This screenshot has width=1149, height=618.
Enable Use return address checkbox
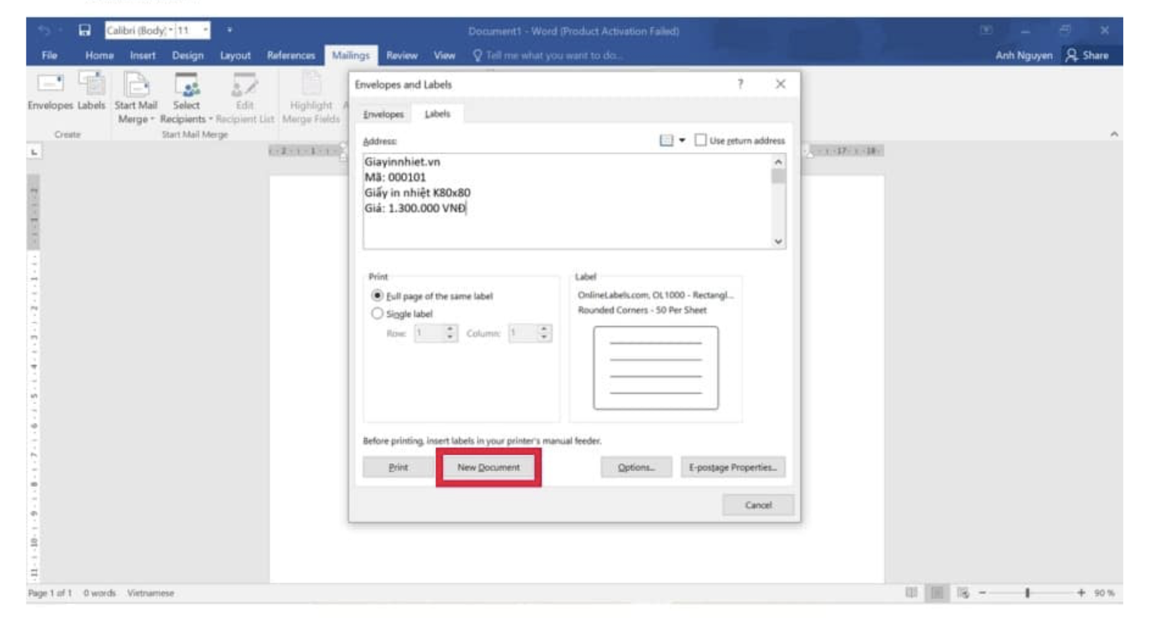700,140
